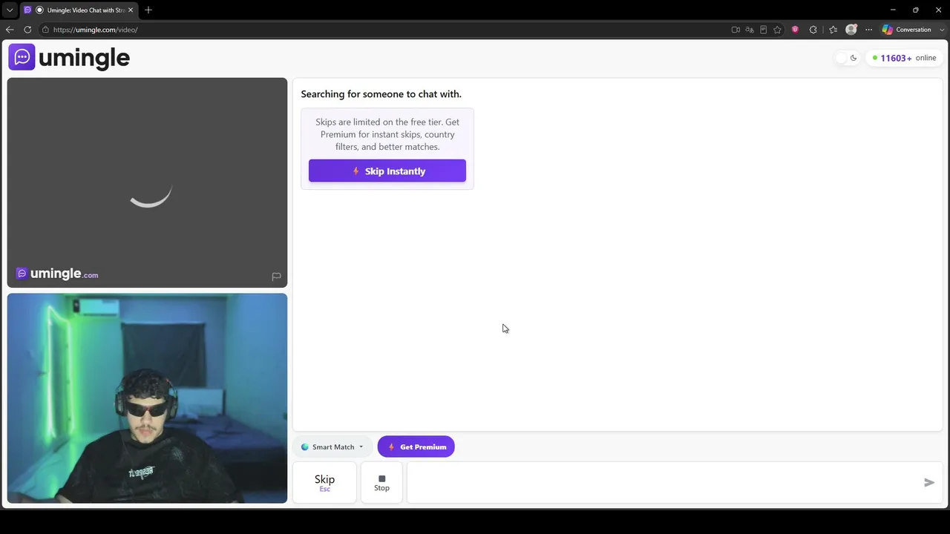This screenshot has height=534, width=950.
Task: Click the "Searching for someone to chat with." text
Action: [x=381, y=94]
